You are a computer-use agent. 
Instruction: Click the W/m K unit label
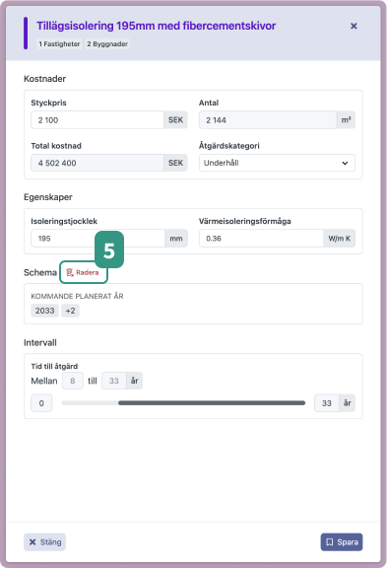340,239
